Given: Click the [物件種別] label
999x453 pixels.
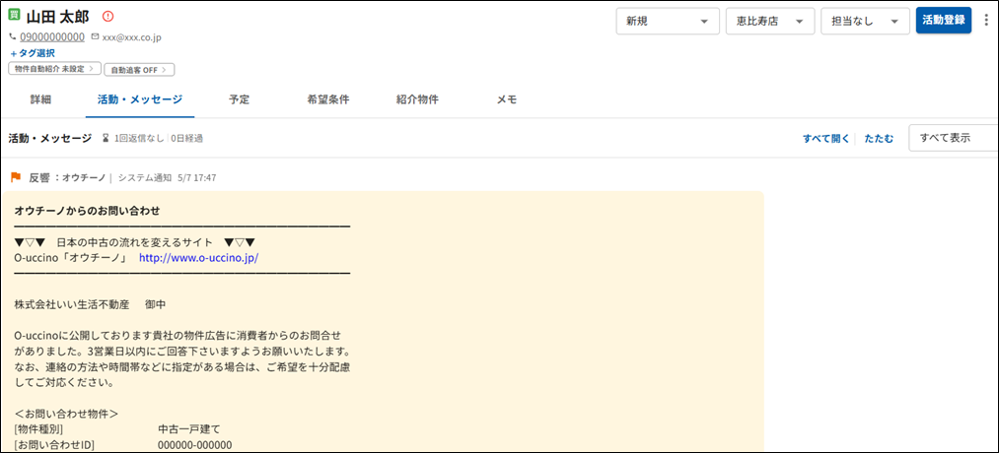Looking at the screenshot, I should tap(38, 428).
